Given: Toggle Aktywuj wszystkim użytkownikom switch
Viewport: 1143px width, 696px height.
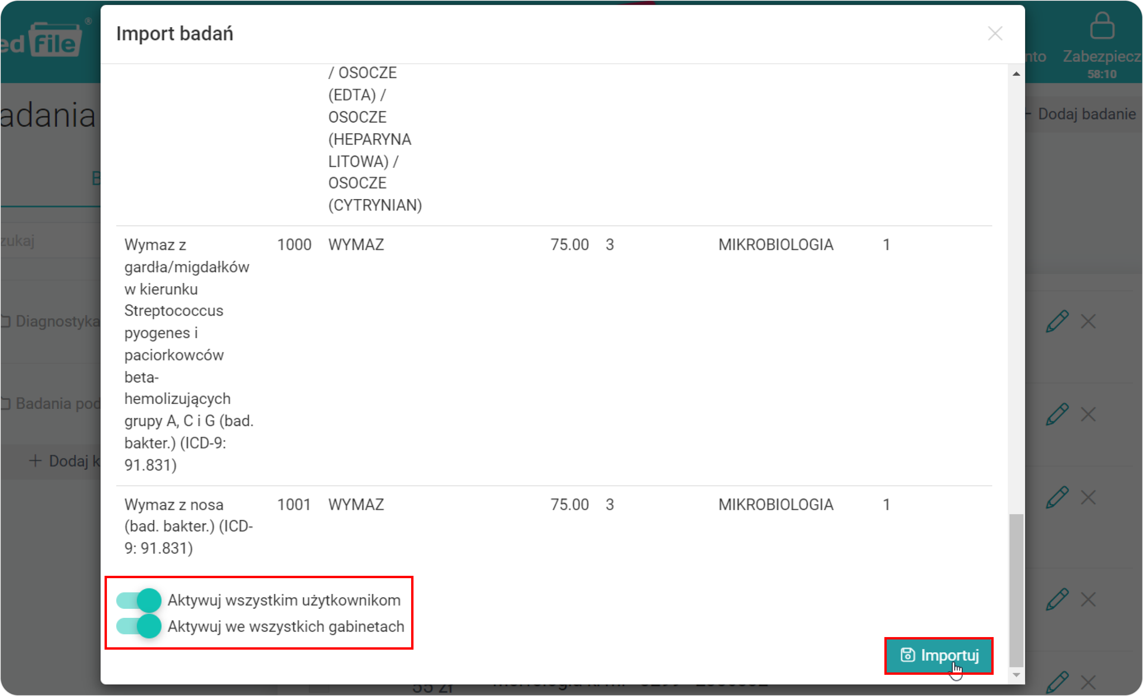Looking at the screenshot, I should [x=138, y=600].
